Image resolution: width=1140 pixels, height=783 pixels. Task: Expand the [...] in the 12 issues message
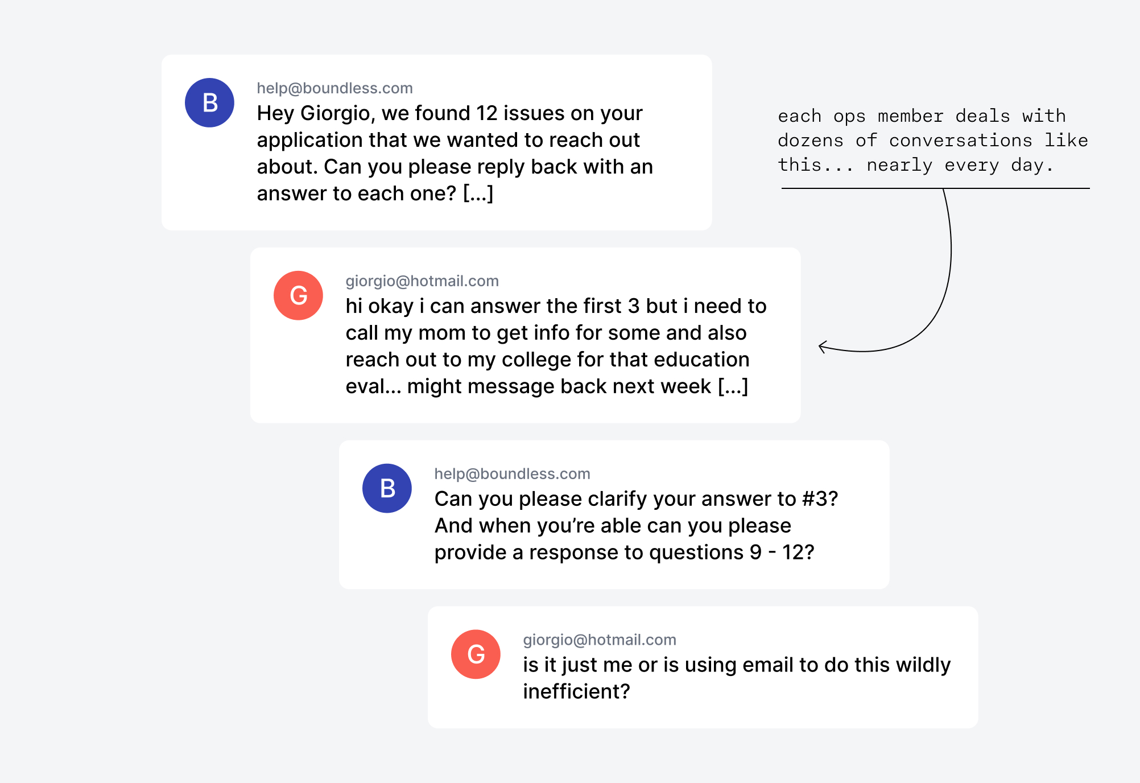478,193
